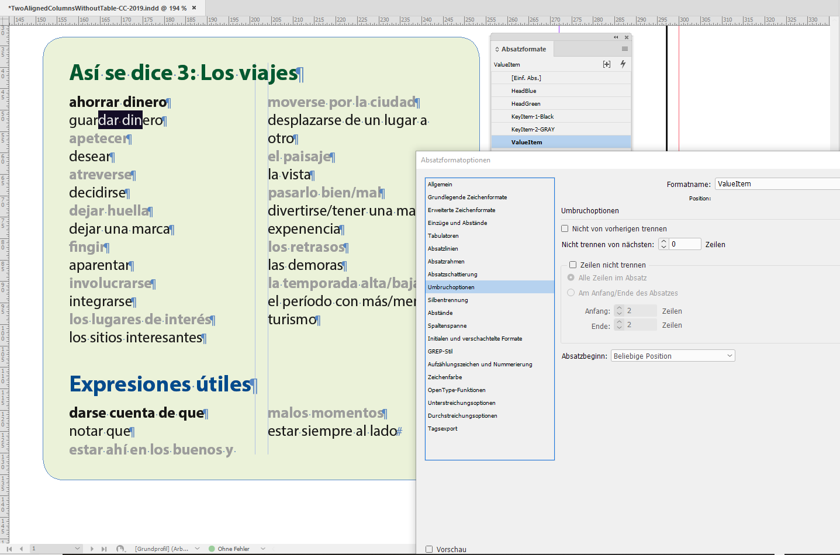The width and height of the screenshot is (840, 555).
Task: Select the Umbruchoptionen category
Action: click(x=490, y=287)
